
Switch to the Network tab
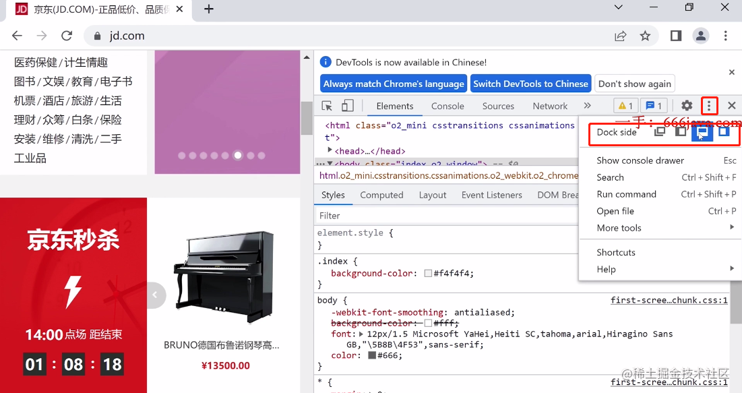(550, 106)
